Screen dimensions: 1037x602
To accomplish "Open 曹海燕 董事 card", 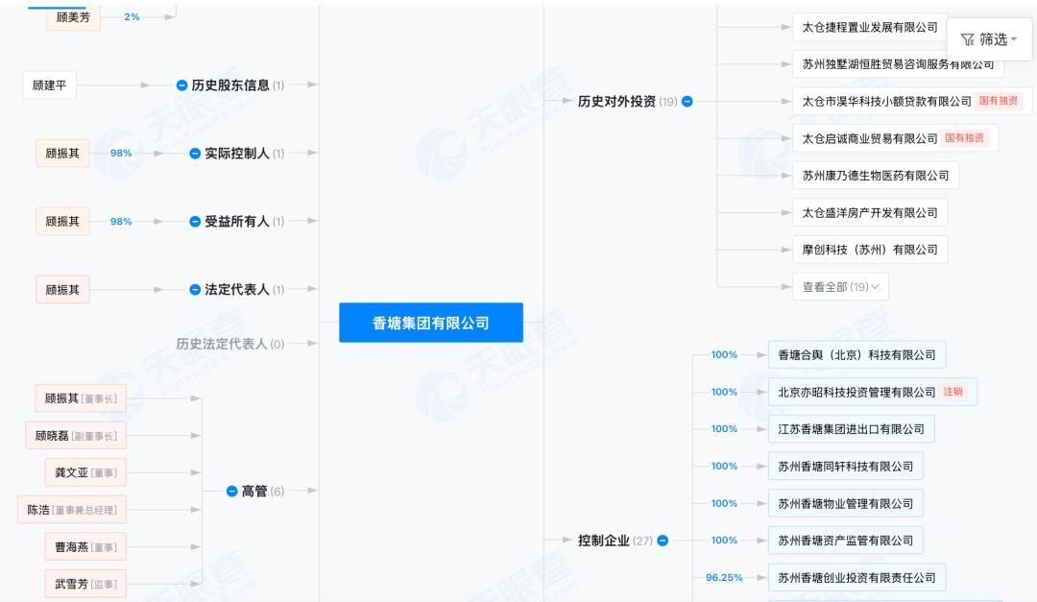I will 85,546.
